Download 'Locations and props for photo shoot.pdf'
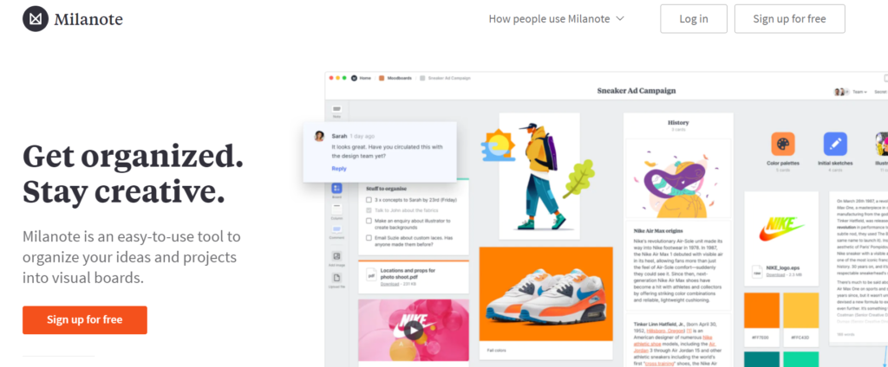 coord(389,284)
